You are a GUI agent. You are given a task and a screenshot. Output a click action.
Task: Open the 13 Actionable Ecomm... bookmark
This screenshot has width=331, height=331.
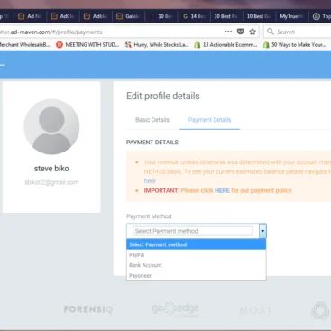226,45
